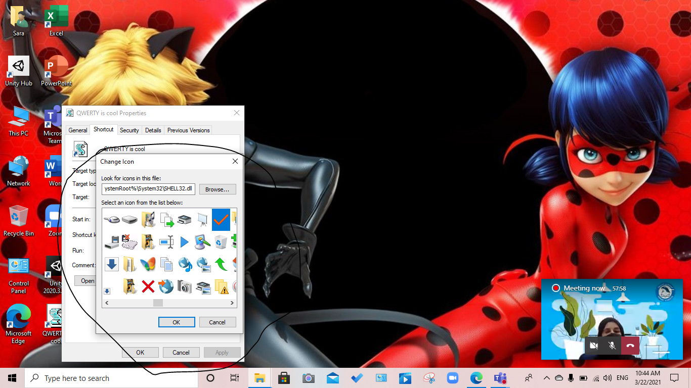Image resolution: width=691 pixels, height=388 pixels.
Task: Select the text cursor rename field icon
Action: pyautogui.click(x=166, y=242)
